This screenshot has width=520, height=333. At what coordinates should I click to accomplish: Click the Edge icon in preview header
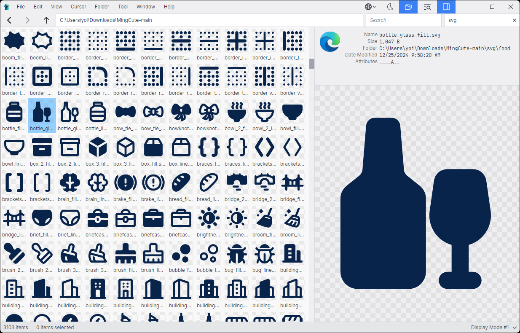(x=330, y=43)
